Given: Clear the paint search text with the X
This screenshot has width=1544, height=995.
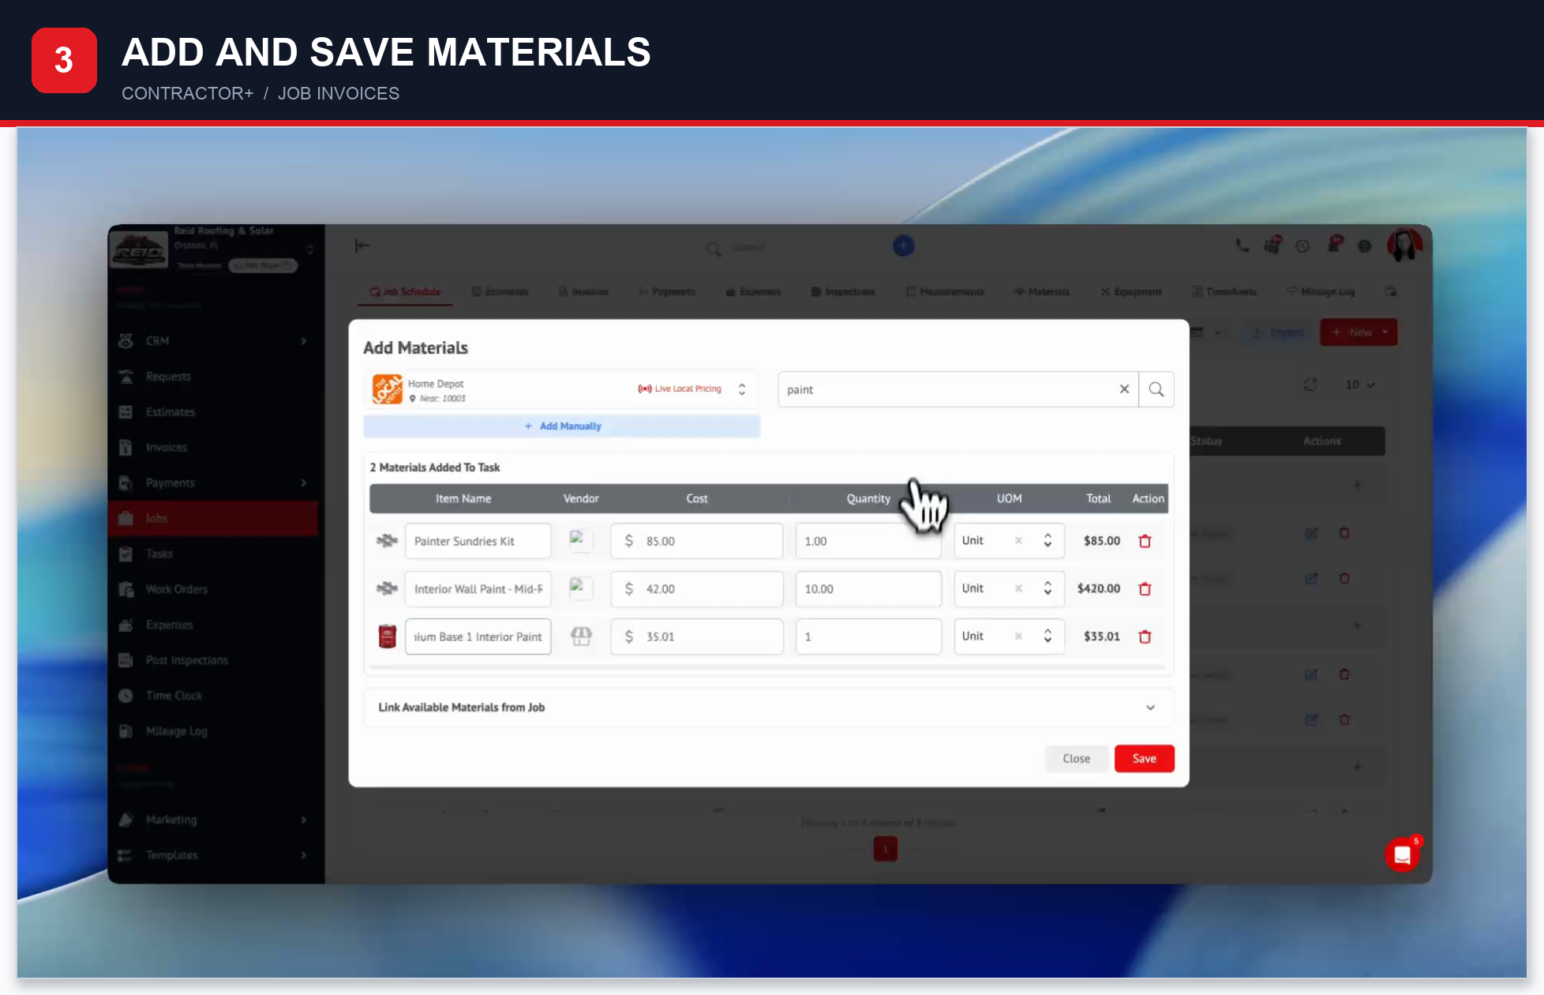Looking at the screenshot, I should (x=1124, y=389).
